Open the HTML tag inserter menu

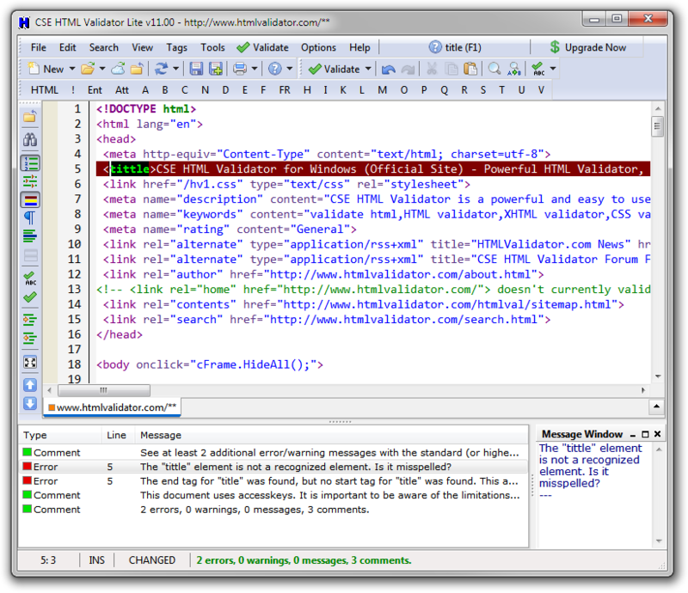(x=45, y=90)
